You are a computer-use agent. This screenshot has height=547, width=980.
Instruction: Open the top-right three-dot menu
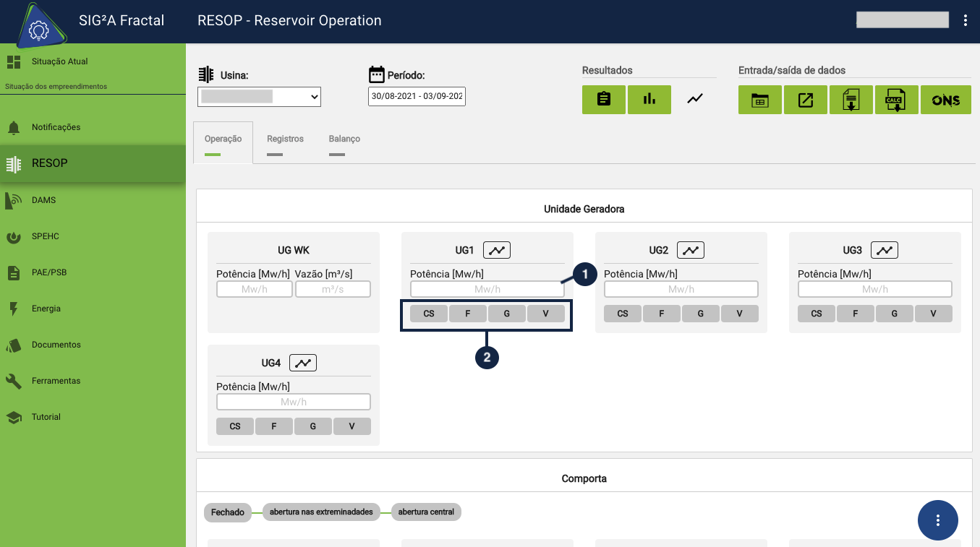pos(965,20)
